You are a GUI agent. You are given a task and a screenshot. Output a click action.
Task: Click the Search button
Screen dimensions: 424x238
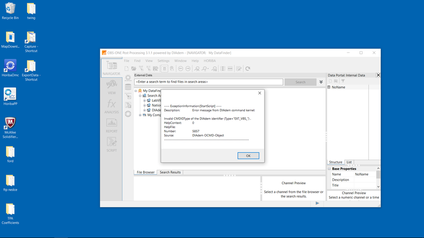point(300,82)
